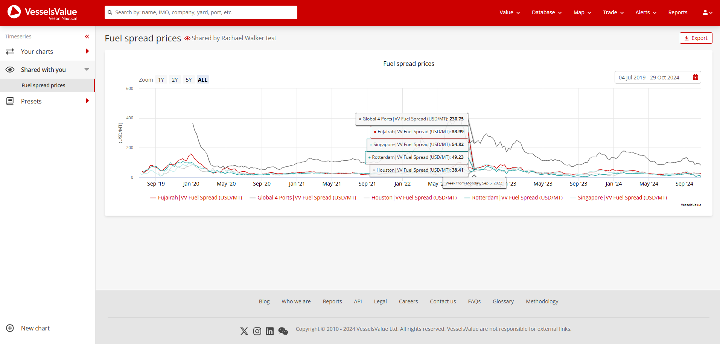The image size is (720, 344).
Task: Click the WeChat icon in the footer
Action: click(x=283, y=331)
